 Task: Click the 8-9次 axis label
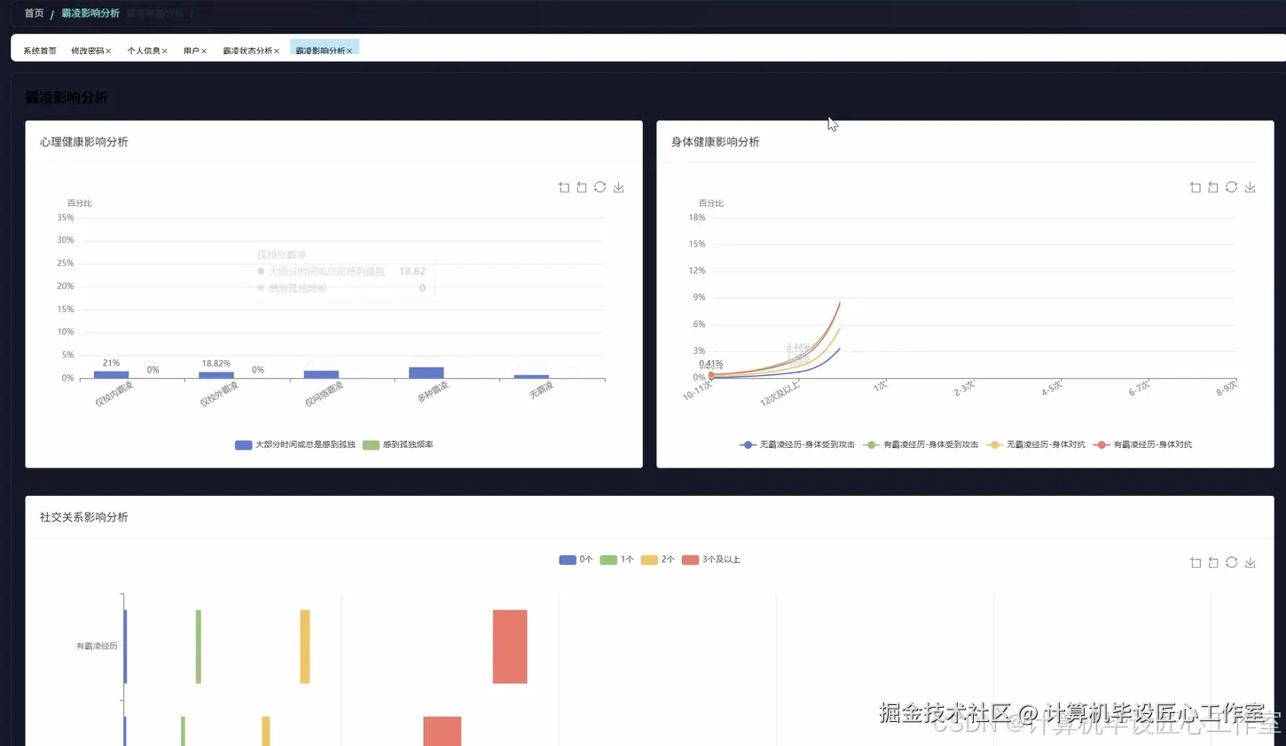1227,389
